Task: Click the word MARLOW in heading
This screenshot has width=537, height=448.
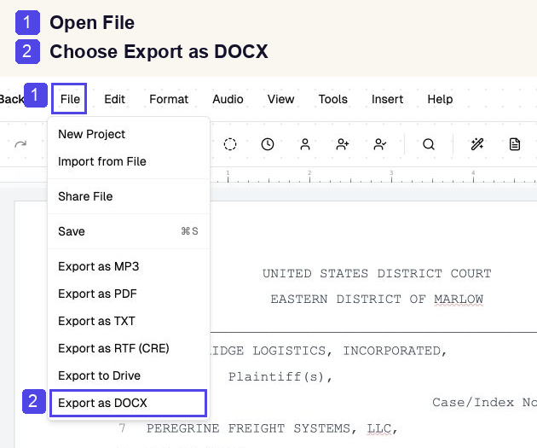Action: click(x=459, y=300)
